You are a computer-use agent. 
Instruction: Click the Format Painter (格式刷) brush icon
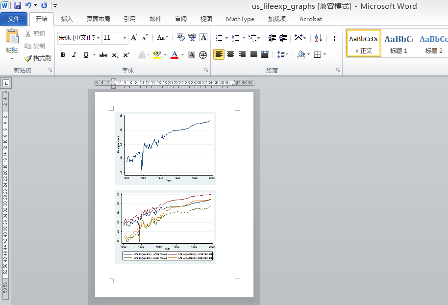point(28,58)
